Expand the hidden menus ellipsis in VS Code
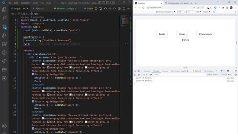This screenshot has height=134, width=238. tap(55, 3)
